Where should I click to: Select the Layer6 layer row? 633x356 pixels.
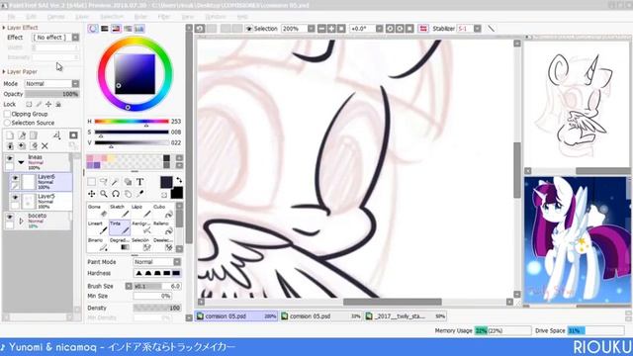point(41,182)
